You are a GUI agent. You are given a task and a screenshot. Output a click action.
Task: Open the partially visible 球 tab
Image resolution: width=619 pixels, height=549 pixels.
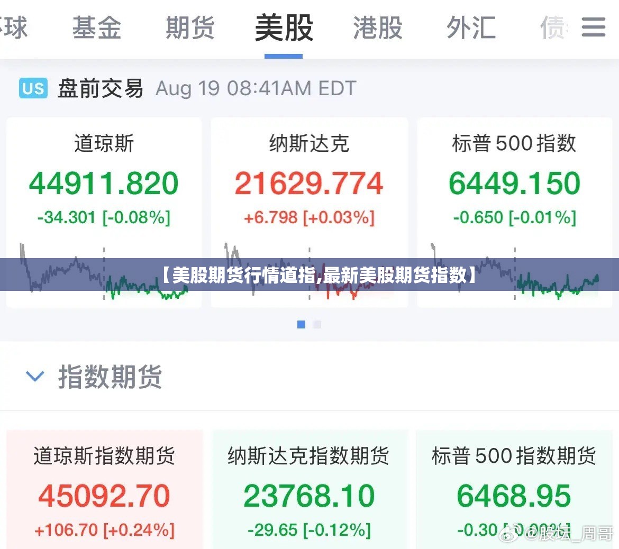[x=14, y=28]
